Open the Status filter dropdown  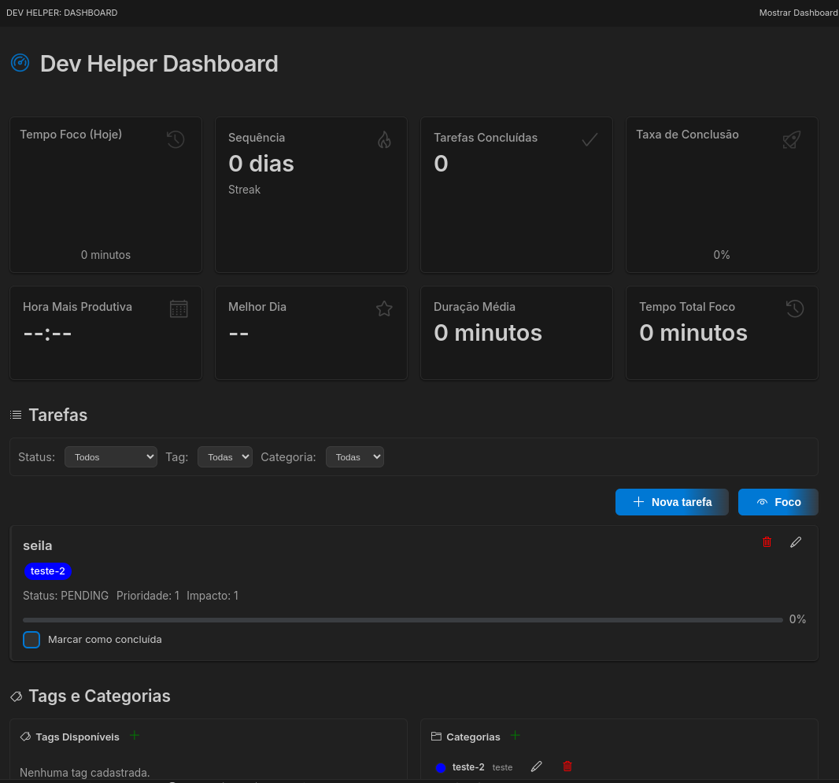(110, 456)
